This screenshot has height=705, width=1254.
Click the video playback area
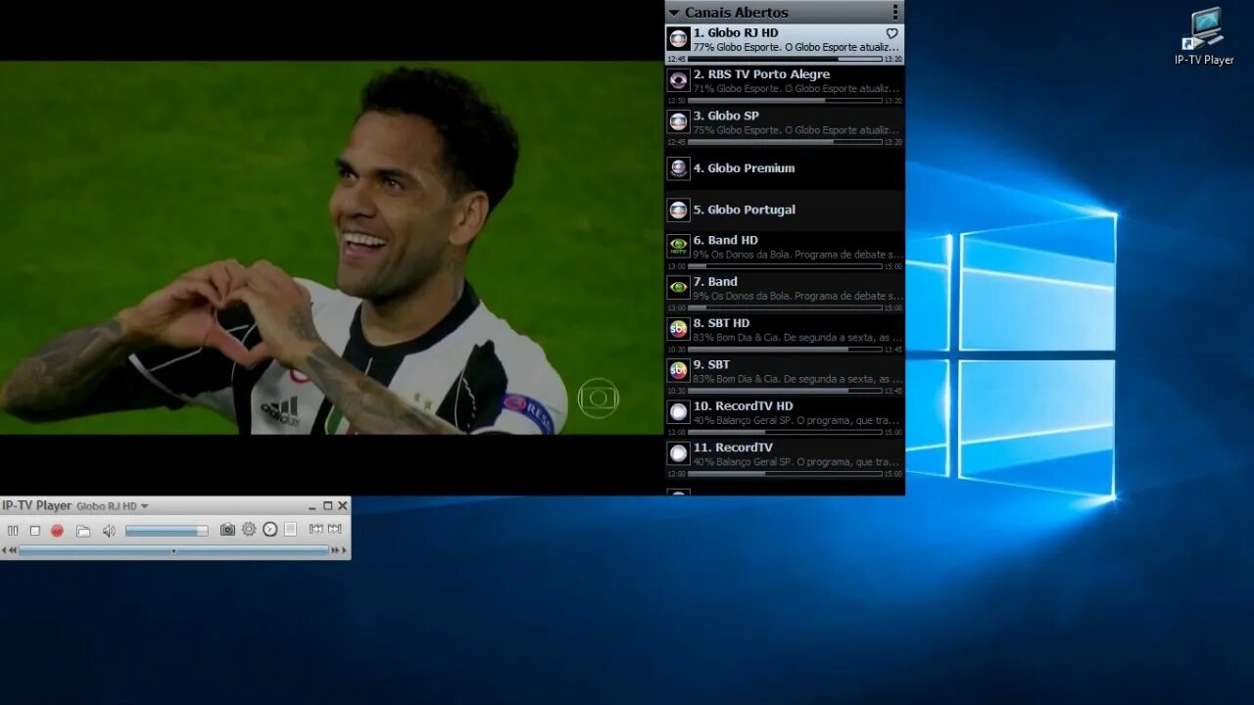pyautogui.click(x=332, y=248)
